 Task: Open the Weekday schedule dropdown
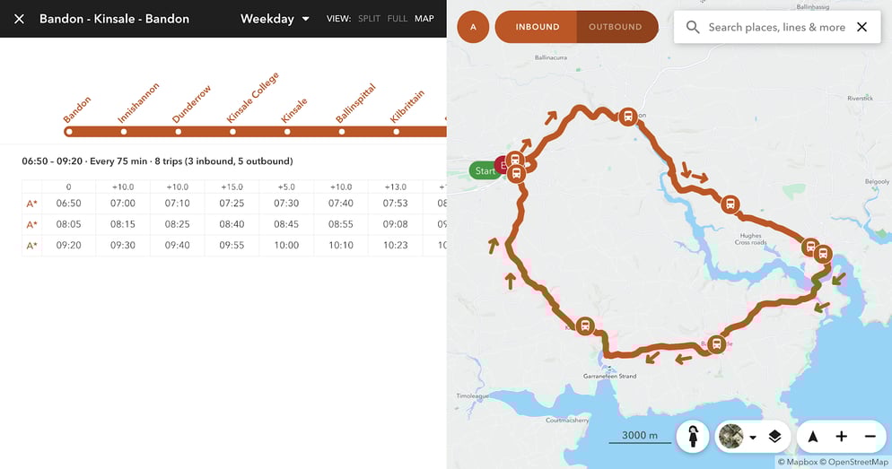point(275,19)
